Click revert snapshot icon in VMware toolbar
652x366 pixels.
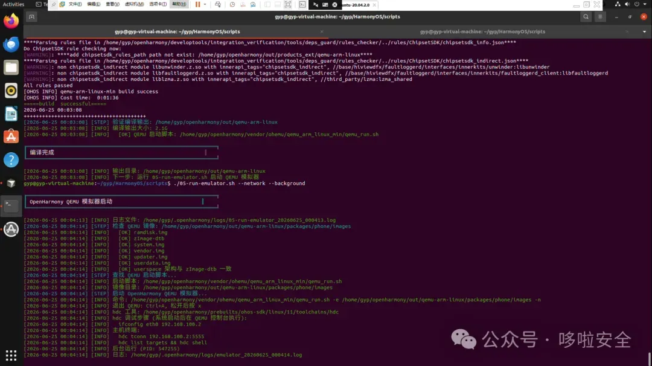click(x=243, y=4)
